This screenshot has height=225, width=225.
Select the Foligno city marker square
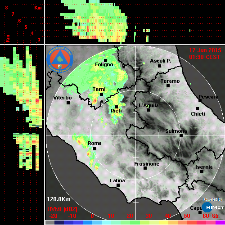[105, 60]
